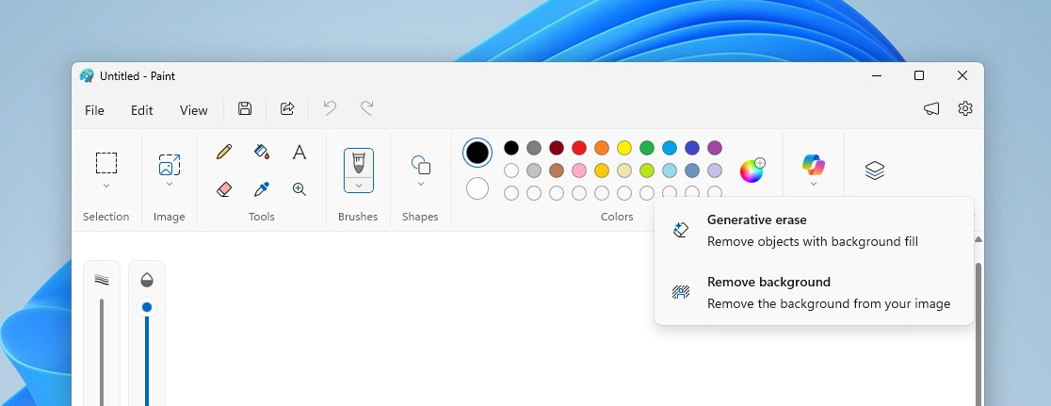Open Paint settings gear
Image resolution: width=1051 pixels, height=406 pixels.
(x=965, y=109)
